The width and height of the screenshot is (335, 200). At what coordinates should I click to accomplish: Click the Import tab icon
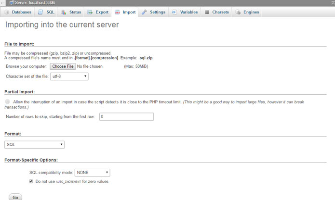117,12
